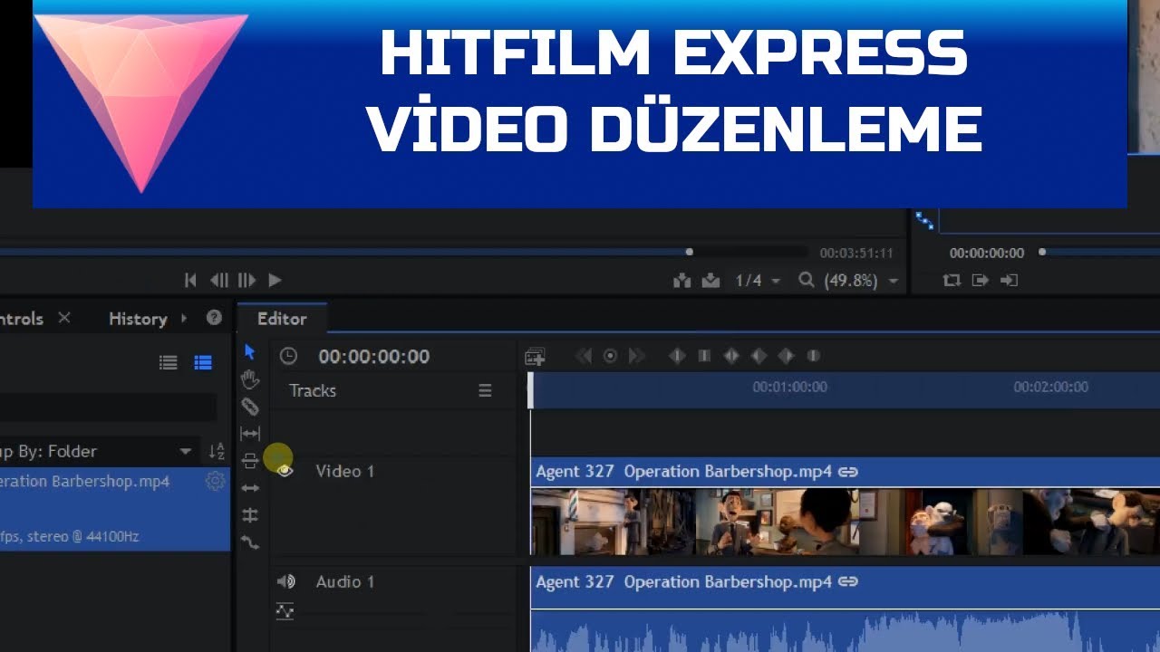
Task: Click the media search field
Action: pyautogui.click(x=108, y=407)
